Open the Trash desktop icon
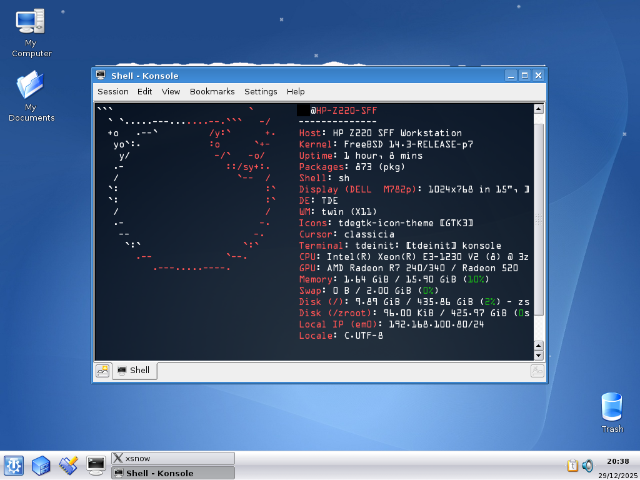This screenshot has height=480, width=640. click(612, 407)
